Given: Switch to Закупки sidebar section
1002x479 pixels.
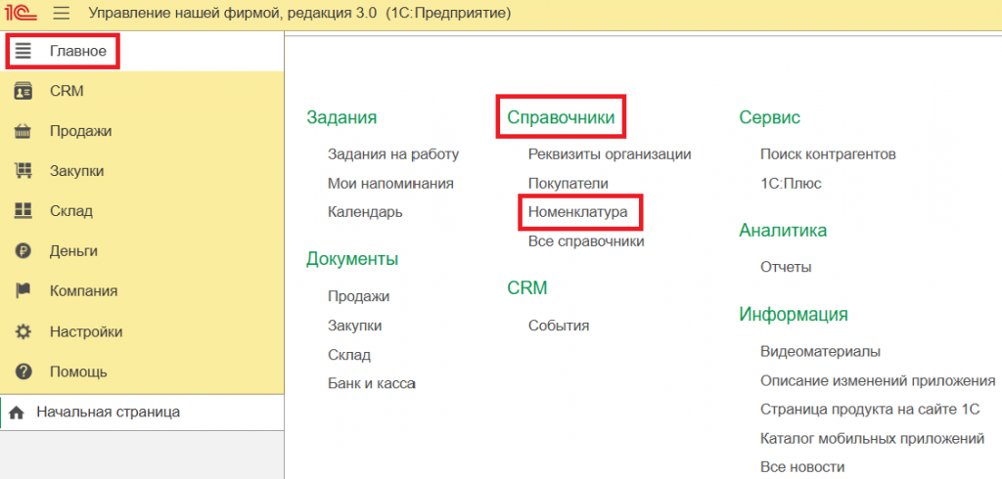Looking at the screenshot, I should click(142, 171).
